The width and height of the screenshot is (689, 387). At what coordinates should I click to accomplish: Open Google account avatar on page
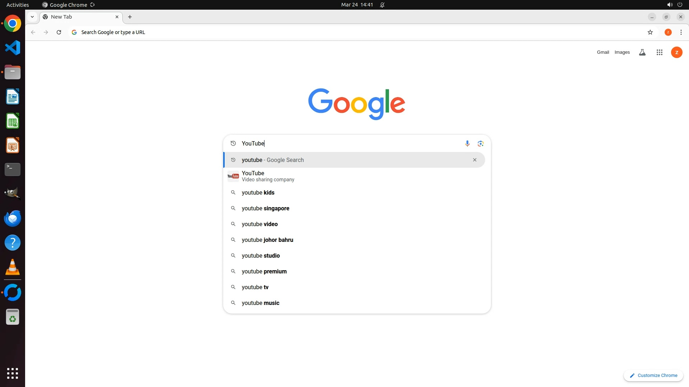coord(676,52)
